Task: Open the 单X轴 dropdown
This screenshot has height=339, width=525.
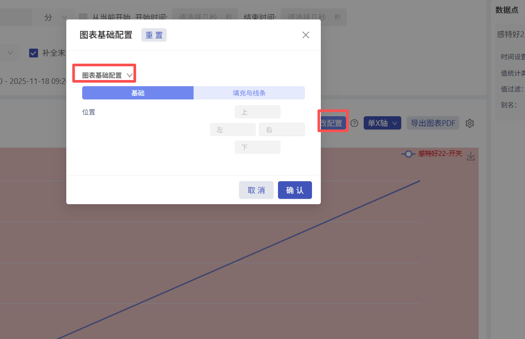Action: [382, 123]
